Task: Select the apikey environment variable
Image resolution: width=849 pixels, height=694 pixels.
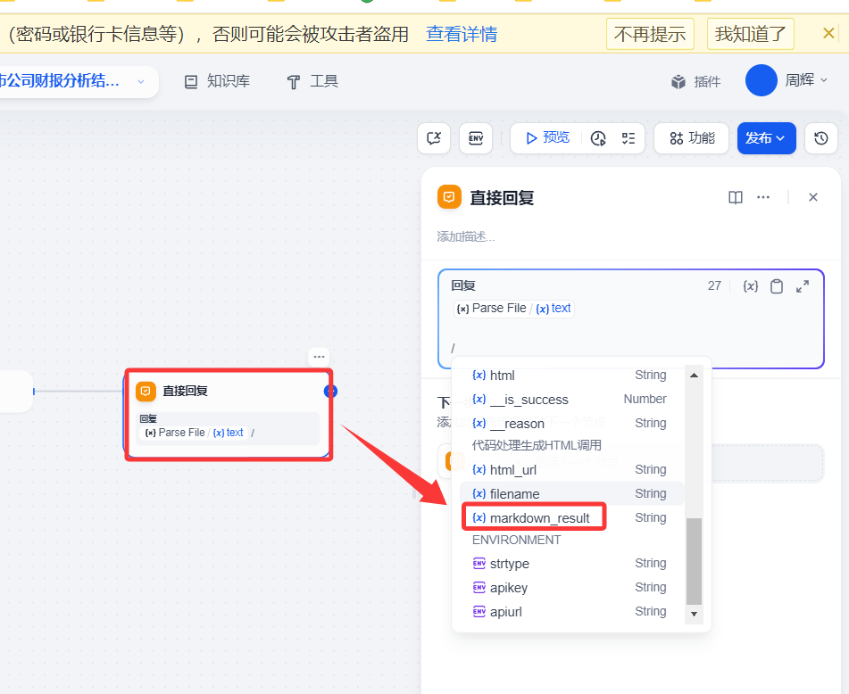Action: click(x=571, y=588)
